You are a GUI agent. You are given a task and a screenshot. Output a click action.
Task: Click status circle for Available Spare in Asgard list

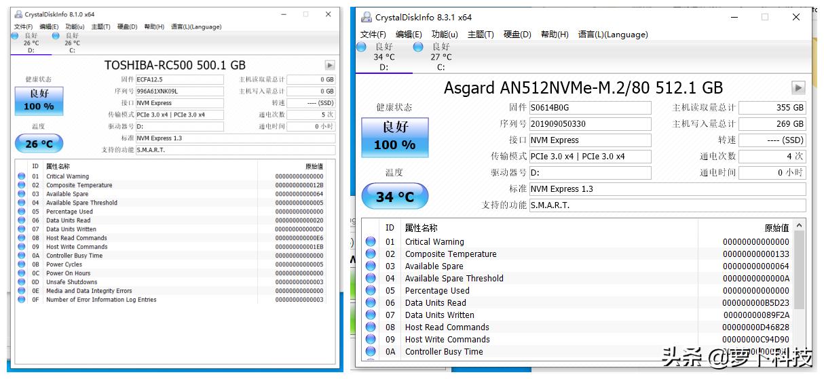(371, 266)
